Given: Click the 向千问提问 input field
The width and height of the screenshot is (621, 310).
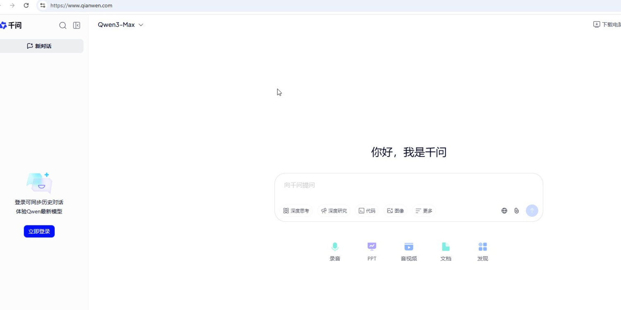Looking at the screenshot, I should (x=408, y=186).
